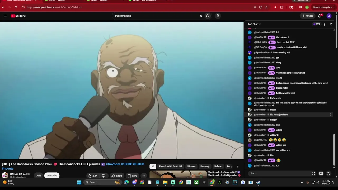Open CANAL DA ALINE channel name link
This screenshot has width=338, height=190.
[x=20, y=174]
